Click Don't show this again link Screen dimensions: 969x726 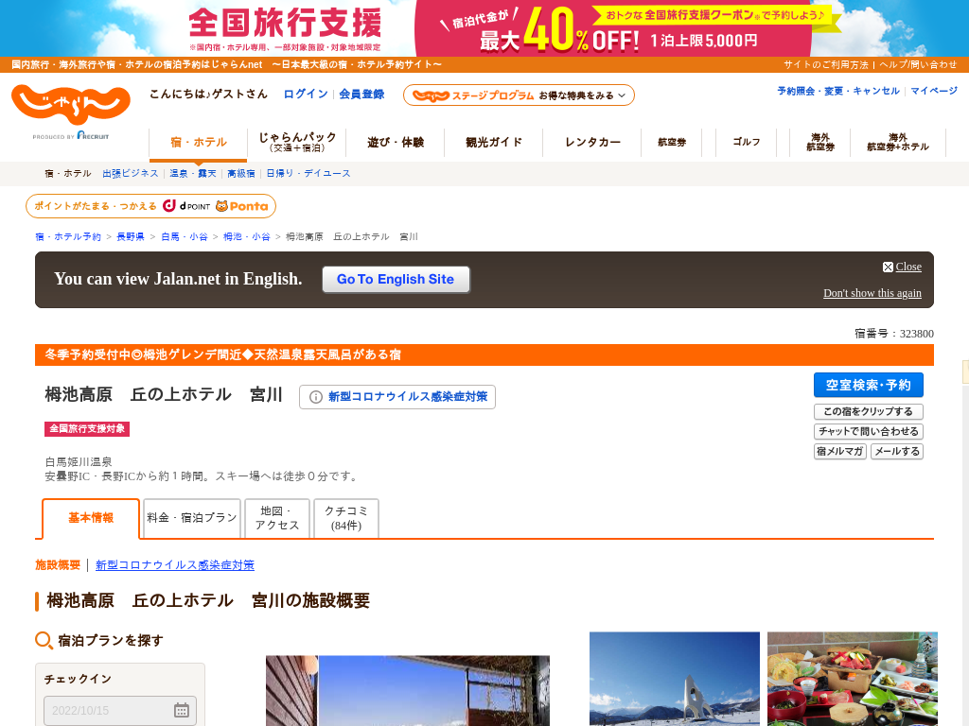click(872, 293)
